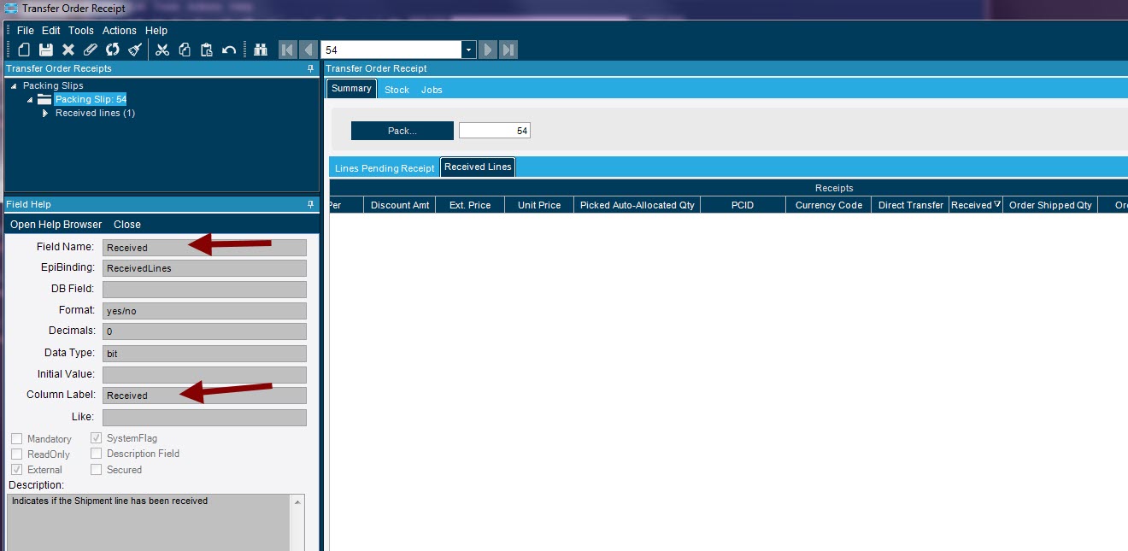1128x551 pixels.
Task: Refresh the form with circular arrows icon
Action: (113, 50)
